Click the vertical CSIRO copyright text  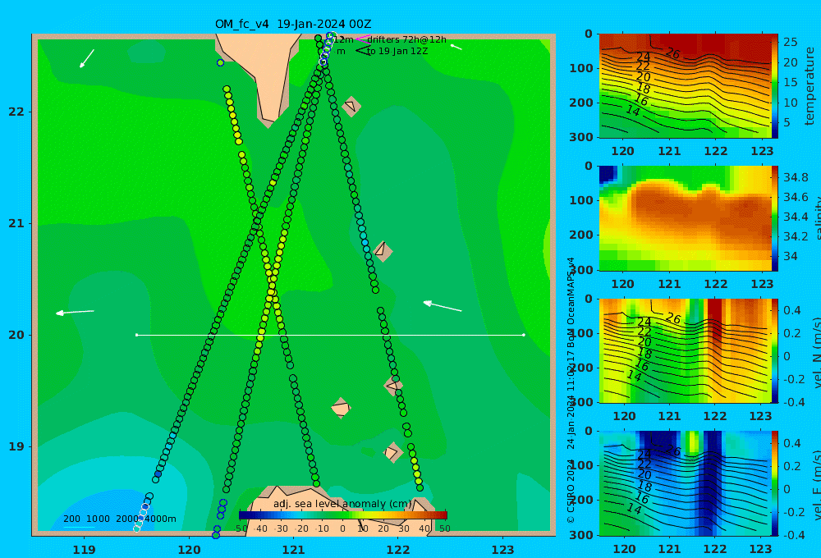click(571, 390)
